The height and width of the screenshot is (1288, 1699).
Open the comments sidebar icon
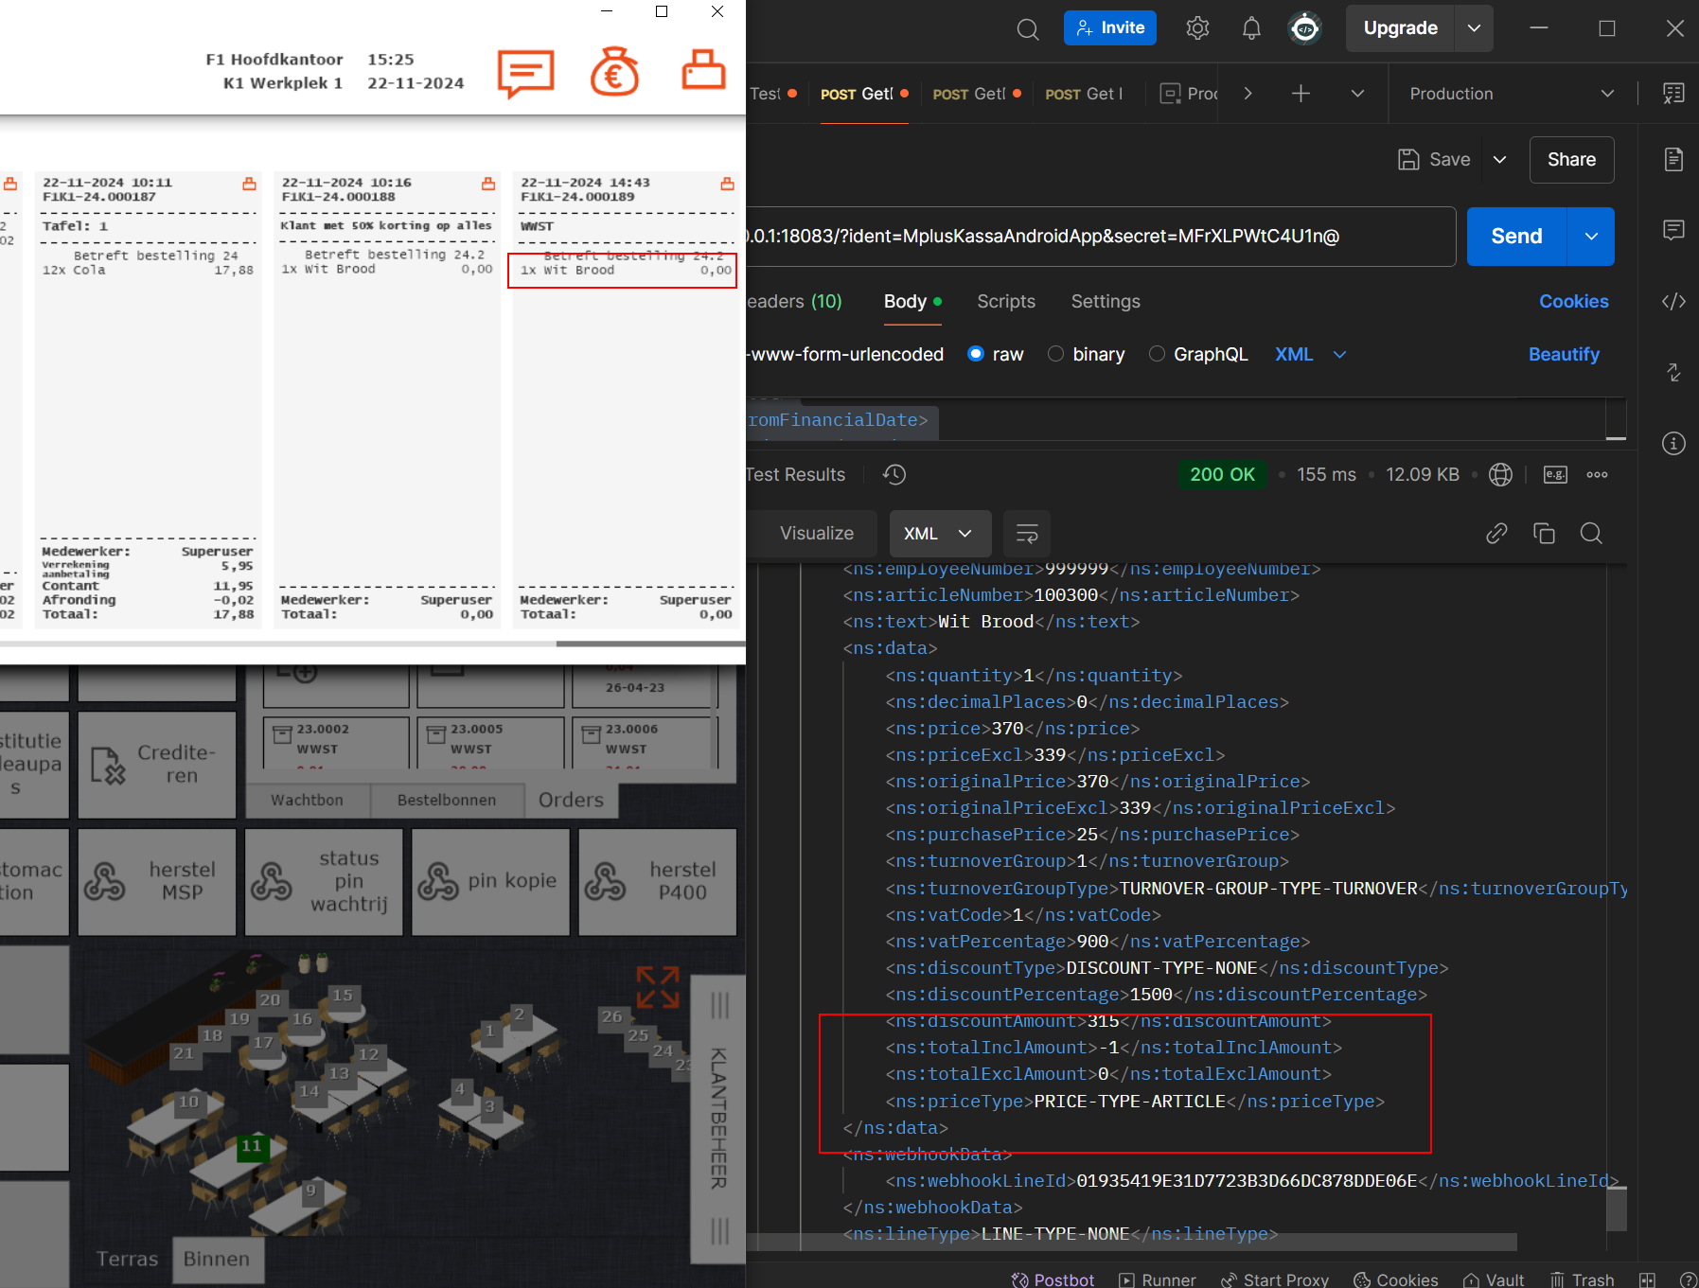[1673, 230]
